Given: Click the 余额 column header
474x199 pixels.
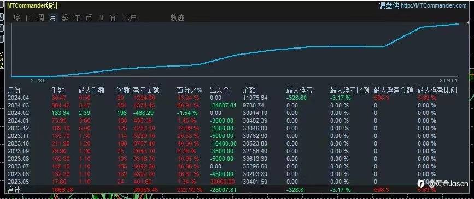Looking at the screenshot, I should pyautogui.click(x=249, y=90).
